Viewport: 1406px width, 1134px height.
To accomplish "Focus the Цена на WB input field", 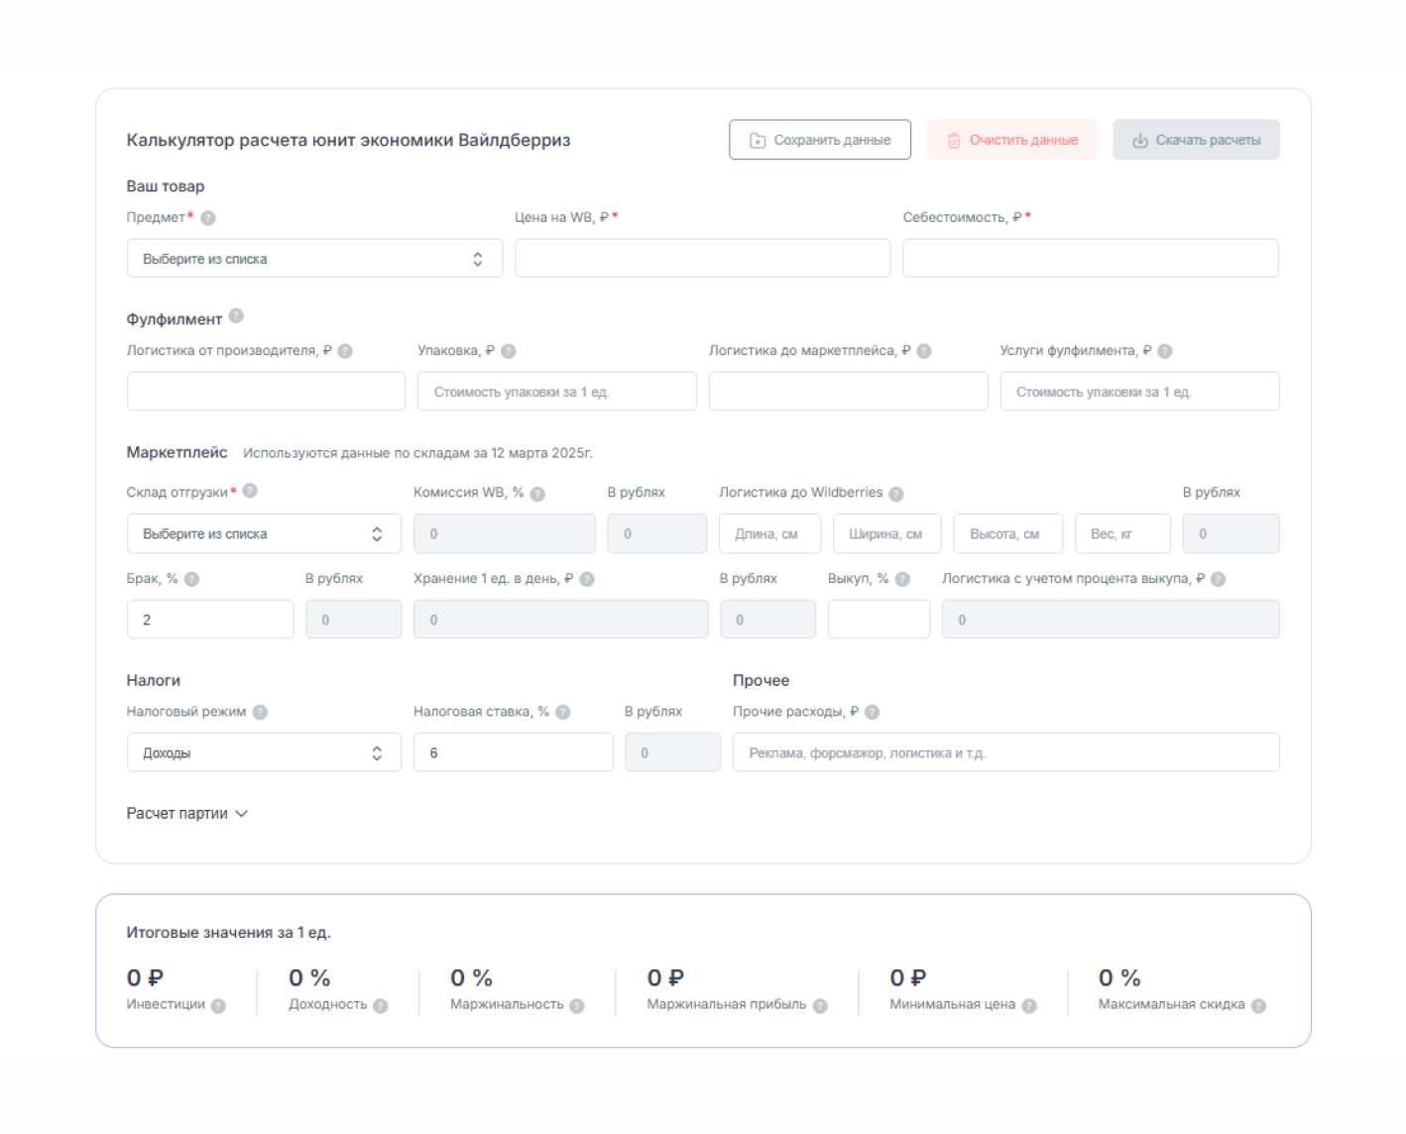I will (x=702, y=259).
